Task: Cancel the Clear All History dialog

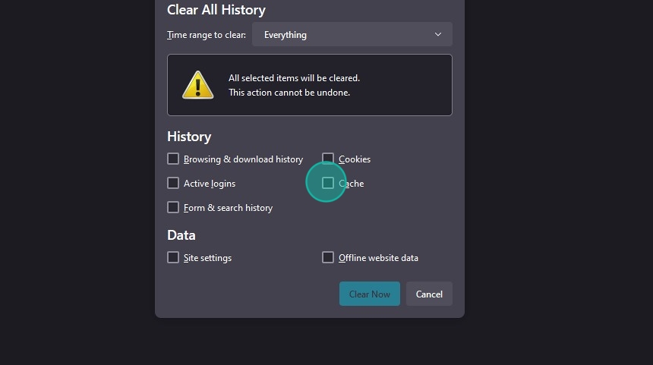Action: click(429, 294)
